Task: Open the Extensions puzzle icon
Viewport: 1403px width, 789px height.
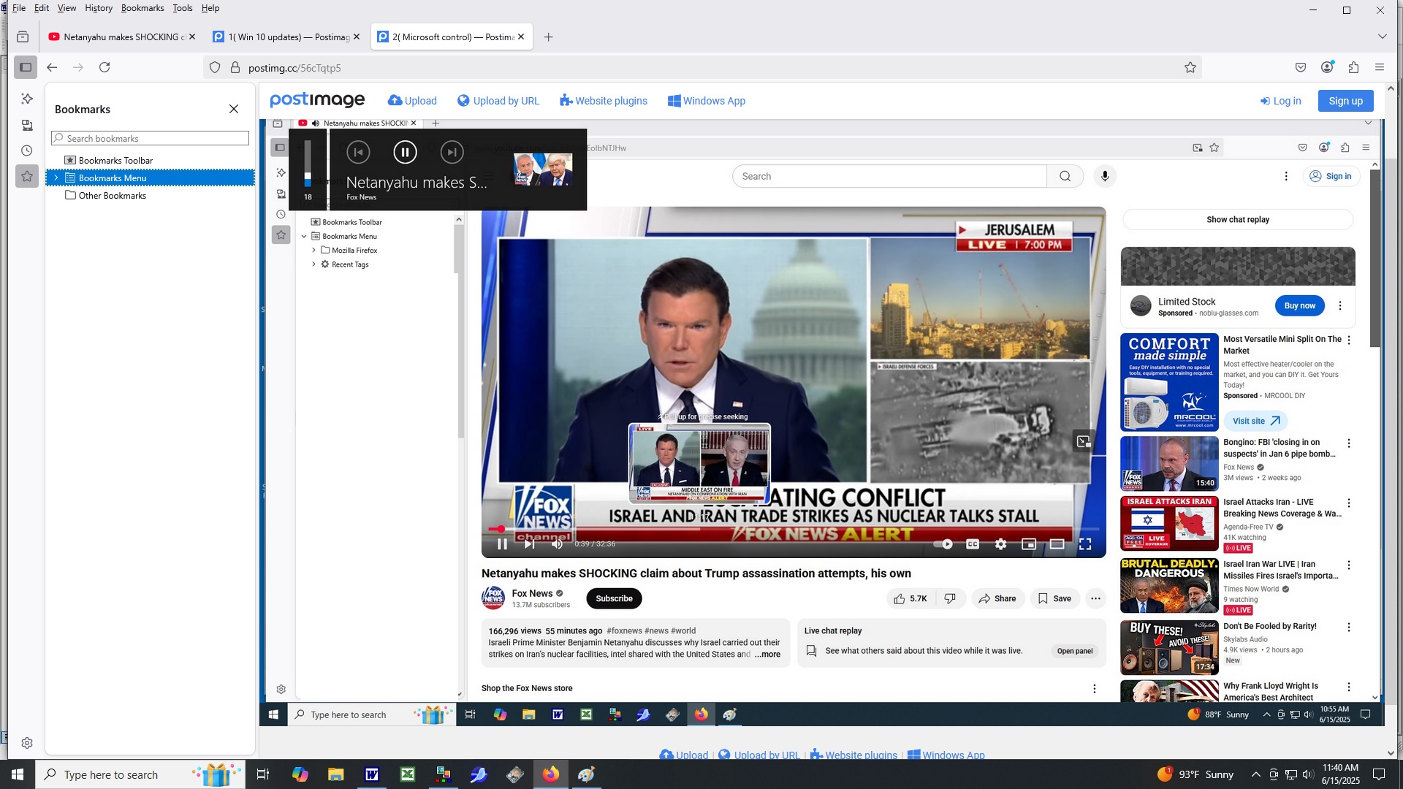Action: pyautogui.click(x=1353, y=67)
